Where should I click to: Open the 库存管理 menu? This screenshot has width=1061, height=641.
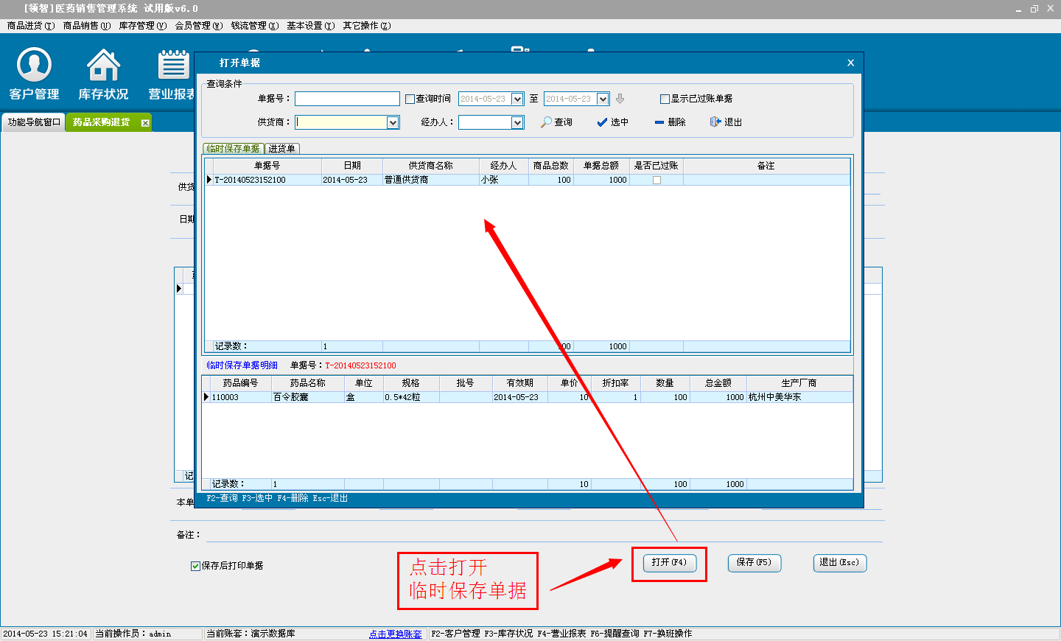[142, 26]
